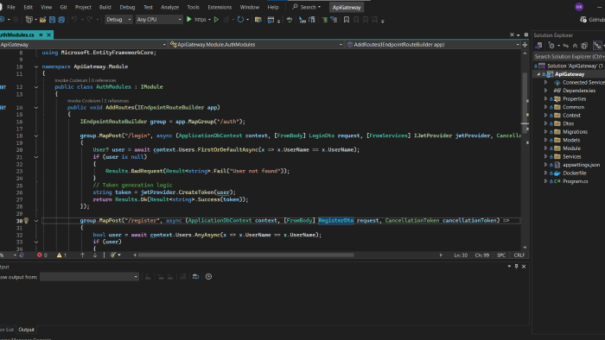Image resolution: width=605 pixels, height=340 pixels.
Task: Open the Debug configuration dropdown
Action: (118, 19)
